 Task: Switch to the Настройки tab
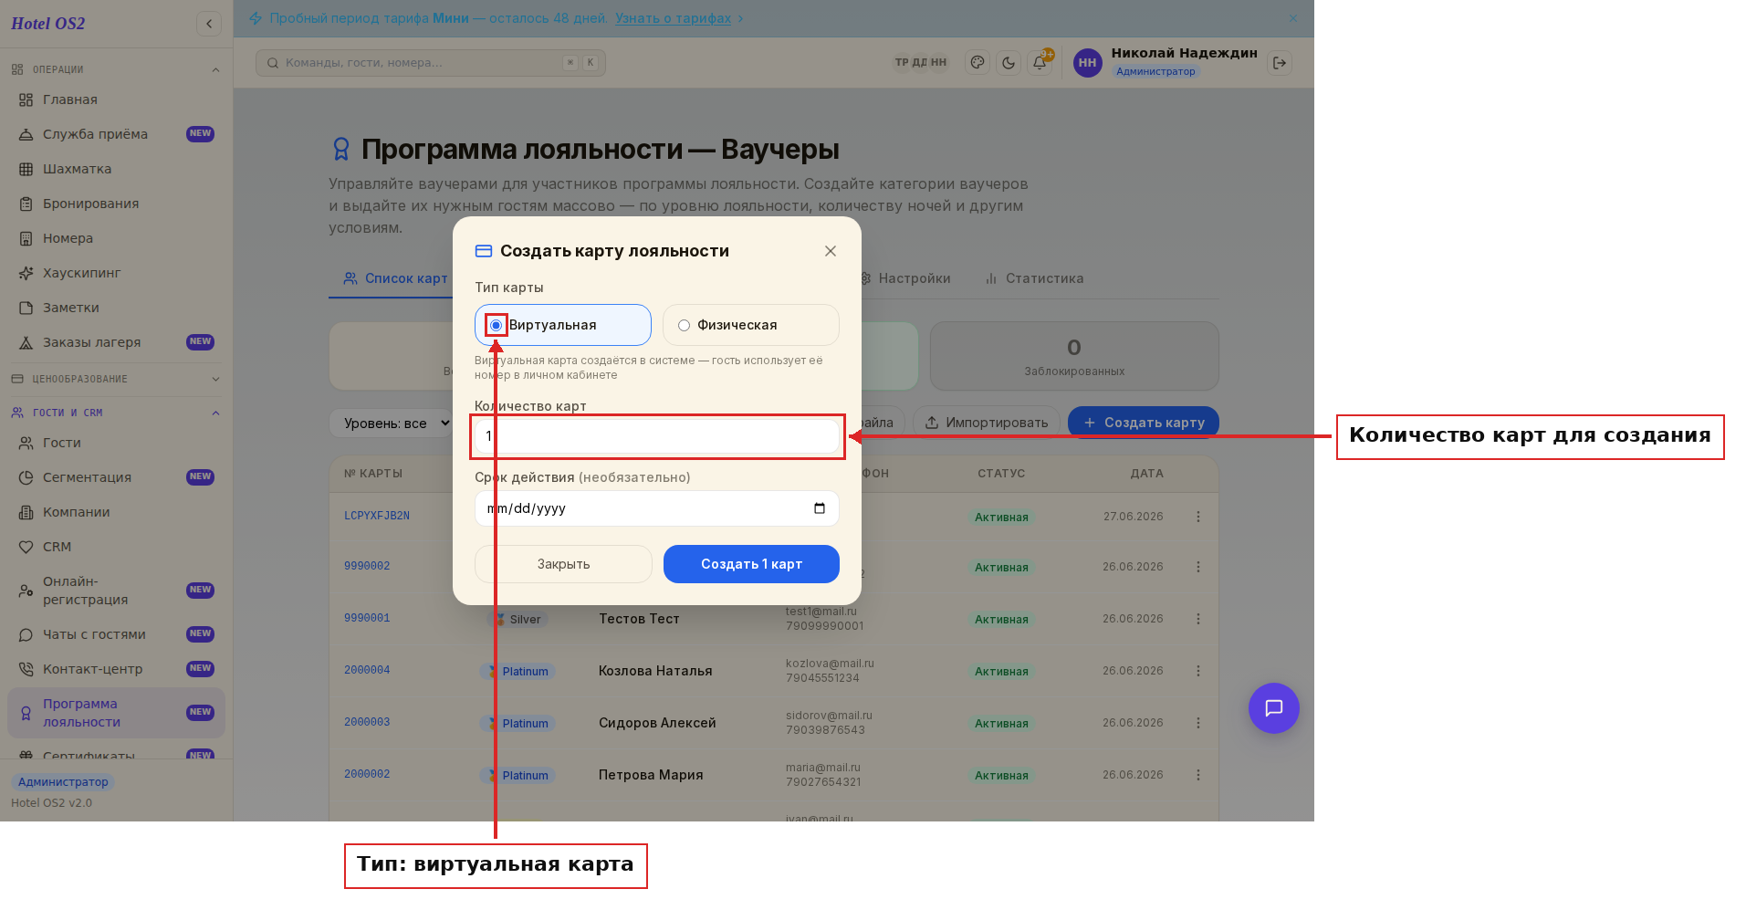tap(905, 278)
